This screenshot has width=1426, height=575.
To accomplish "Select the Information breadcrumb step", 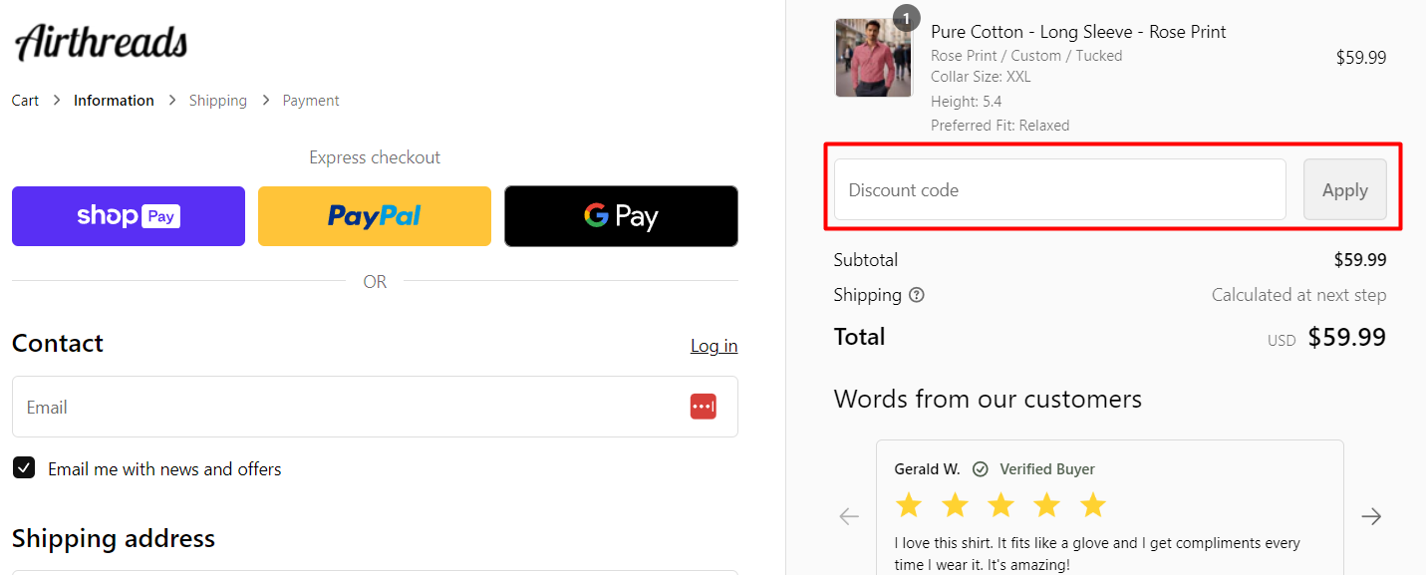I will coord(114,101).
